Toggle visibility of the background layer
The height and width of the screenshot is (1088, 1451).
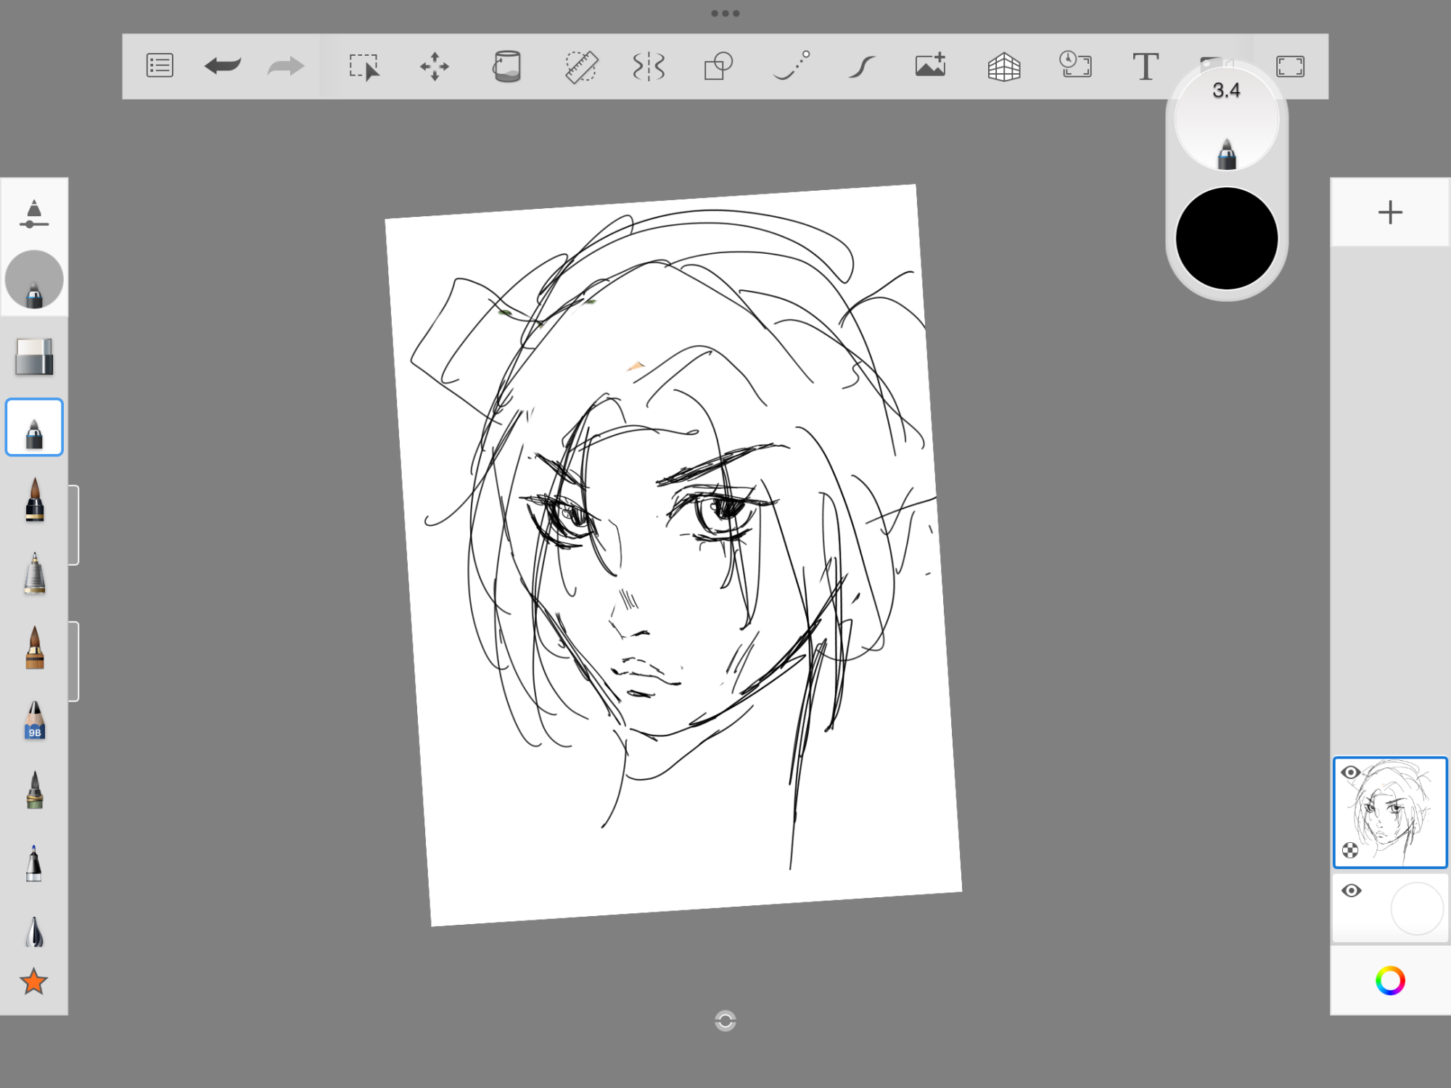click(1351, 891)
